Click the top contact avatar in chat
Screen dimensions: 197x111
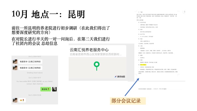click(x=15, y=62)
